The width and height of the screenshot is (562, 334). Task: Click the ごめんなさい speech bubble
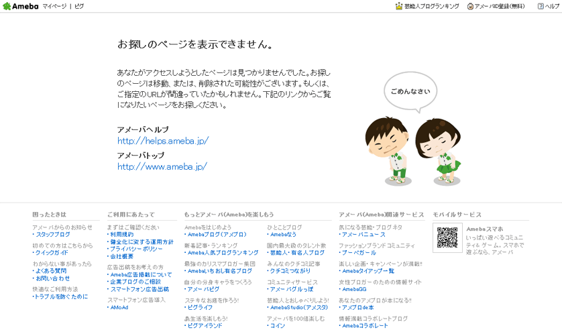[410, 91]
